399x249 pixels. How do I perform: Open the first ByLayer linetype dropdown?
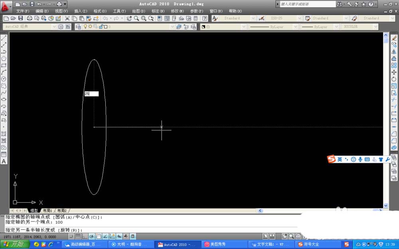tap(295, 27)
